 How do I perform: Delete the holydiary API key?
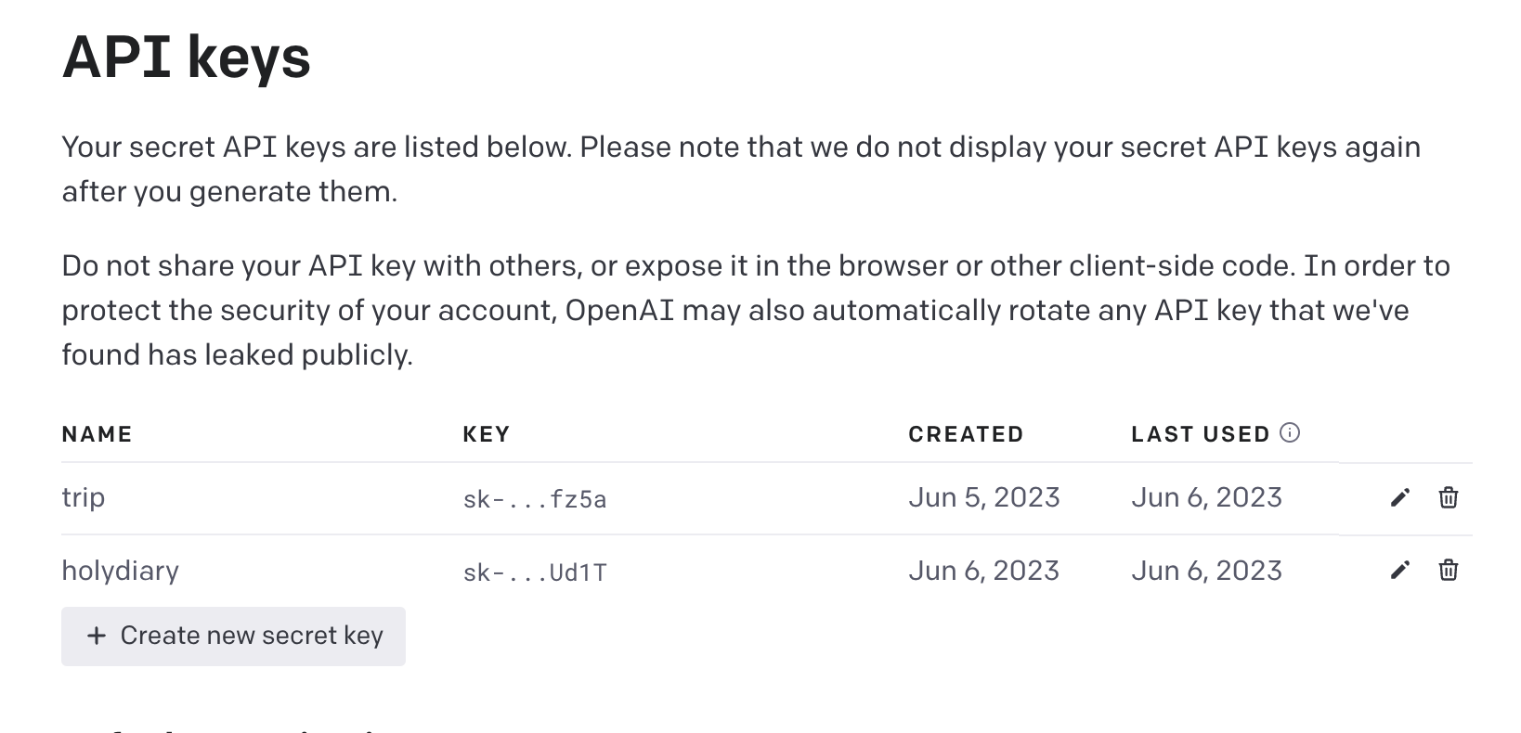pos(1448,570)
